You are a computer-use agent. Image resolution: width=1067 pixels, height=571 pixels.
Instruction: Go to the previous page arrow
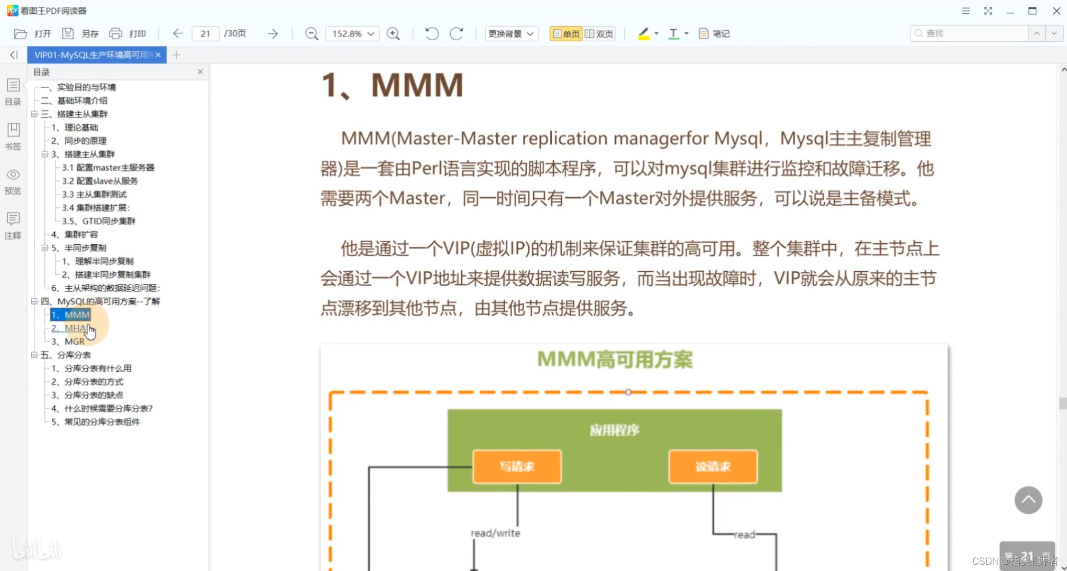(x=178, y=34)
